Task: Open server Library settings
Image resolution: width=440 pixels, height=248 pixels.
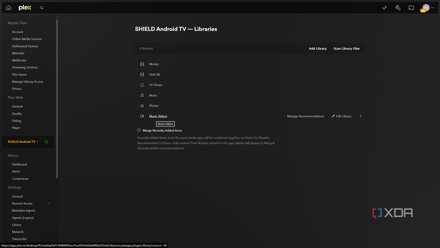Action: 17,225
